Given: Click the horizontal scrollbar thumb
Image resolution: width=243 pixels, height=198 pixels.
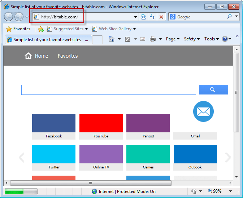Looking at the screenshot, I should [91, 183].
